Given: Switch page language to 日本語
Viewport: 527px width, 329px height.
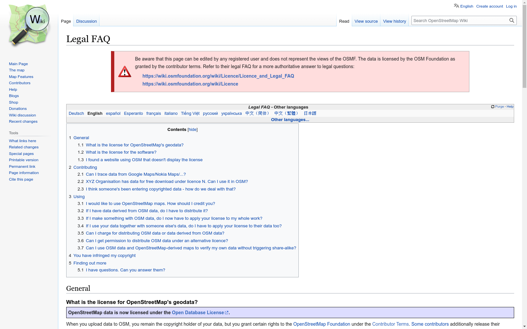Looking at the screenshot, I should [x=310, y=114].
